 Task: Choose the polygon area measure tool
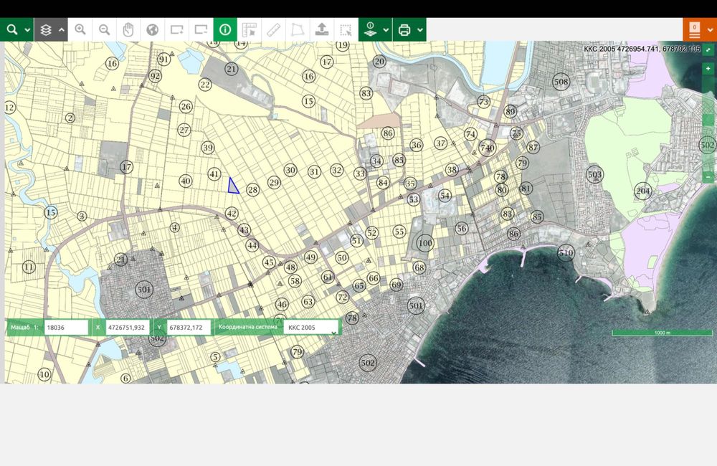pyautogui.click(x=297, y=30)
